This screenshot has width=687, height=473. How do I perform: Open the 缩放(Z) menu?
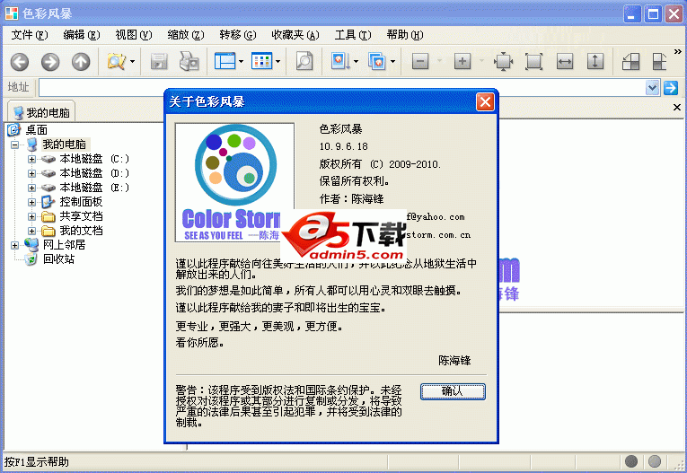coord(186,35)
